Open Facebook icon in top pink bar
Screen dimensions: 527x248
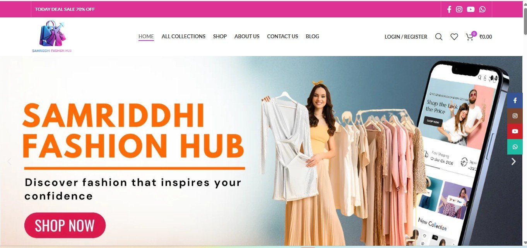(x=449, y=9)
